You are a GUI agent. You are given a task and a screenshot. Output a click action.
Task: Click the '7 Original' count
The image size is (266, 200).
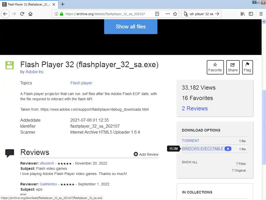pyautogui.click(x=239, y=171)
